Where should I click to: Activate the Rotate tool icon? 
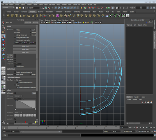pos(4,40)
